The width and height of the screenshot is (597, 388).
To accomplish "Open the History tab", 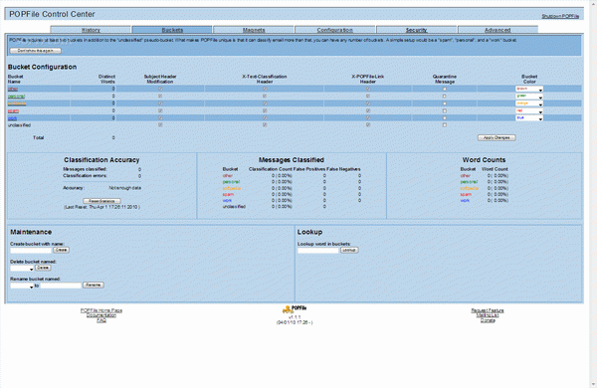I will point(91,30).
